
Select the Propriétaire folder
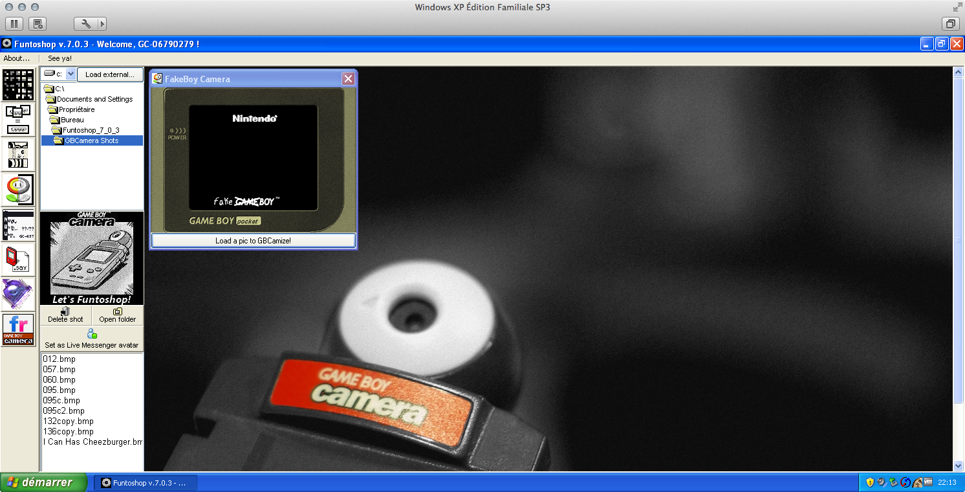tap(71, 109)
